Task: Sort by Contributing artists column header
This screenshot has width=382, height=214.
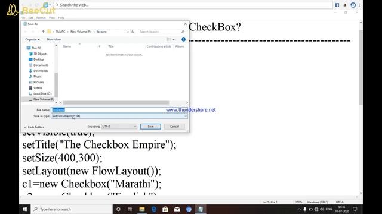Action: (159, 46)
